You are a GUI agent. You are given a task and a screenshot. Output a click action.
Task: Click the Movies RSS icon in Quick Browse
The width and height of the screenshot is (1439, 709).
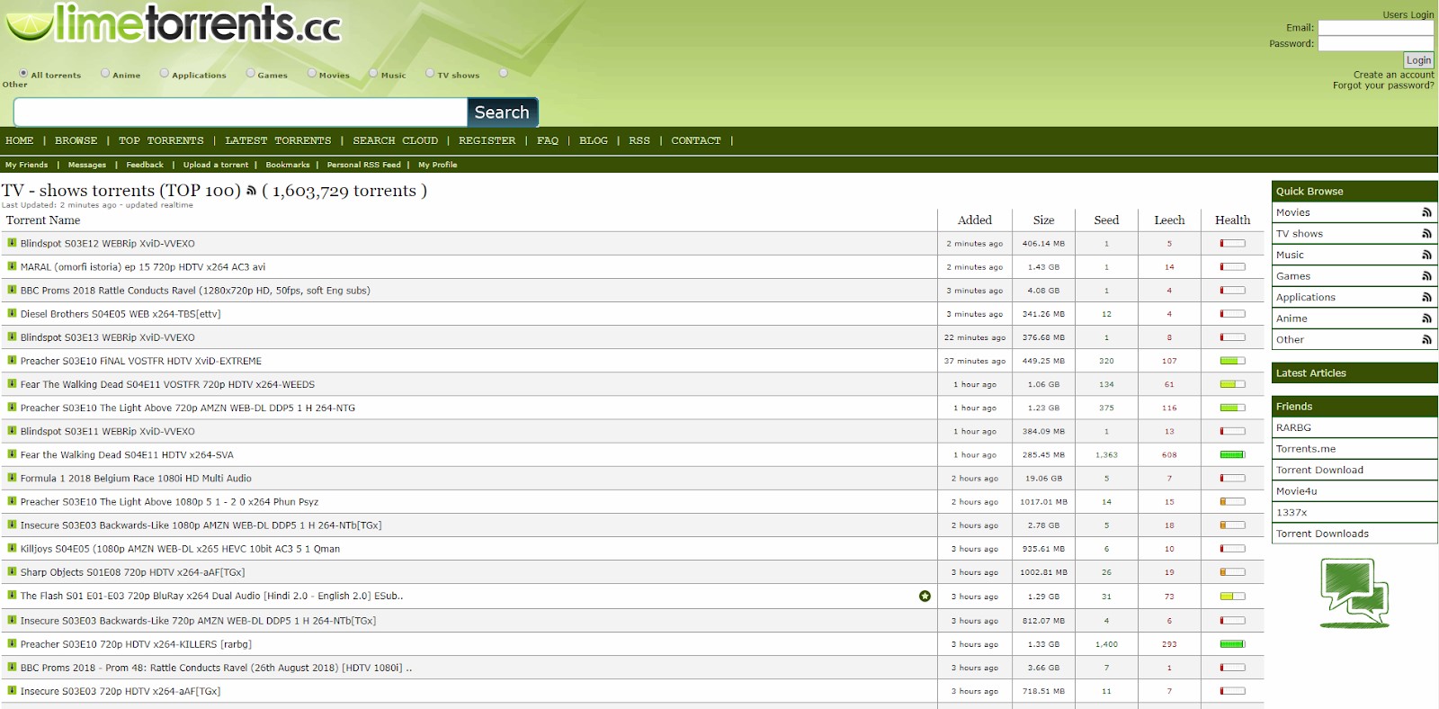click(x=1426, y=212)
